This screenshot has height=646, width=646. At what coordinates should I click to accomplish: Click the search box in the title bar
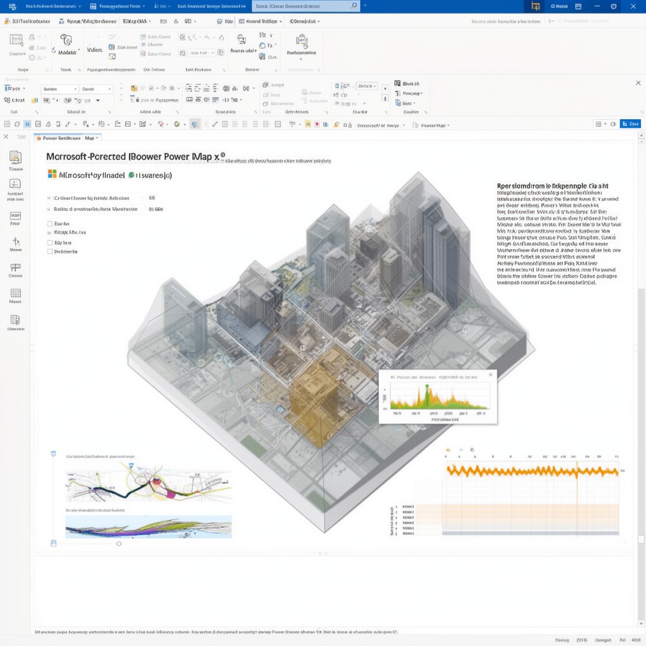[x=306, y=6]
